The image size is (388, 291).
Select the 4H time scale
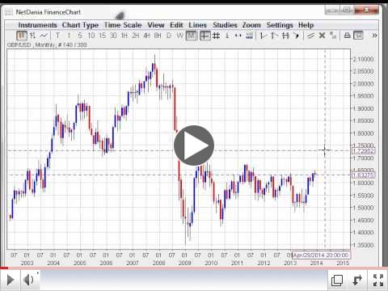146,36
